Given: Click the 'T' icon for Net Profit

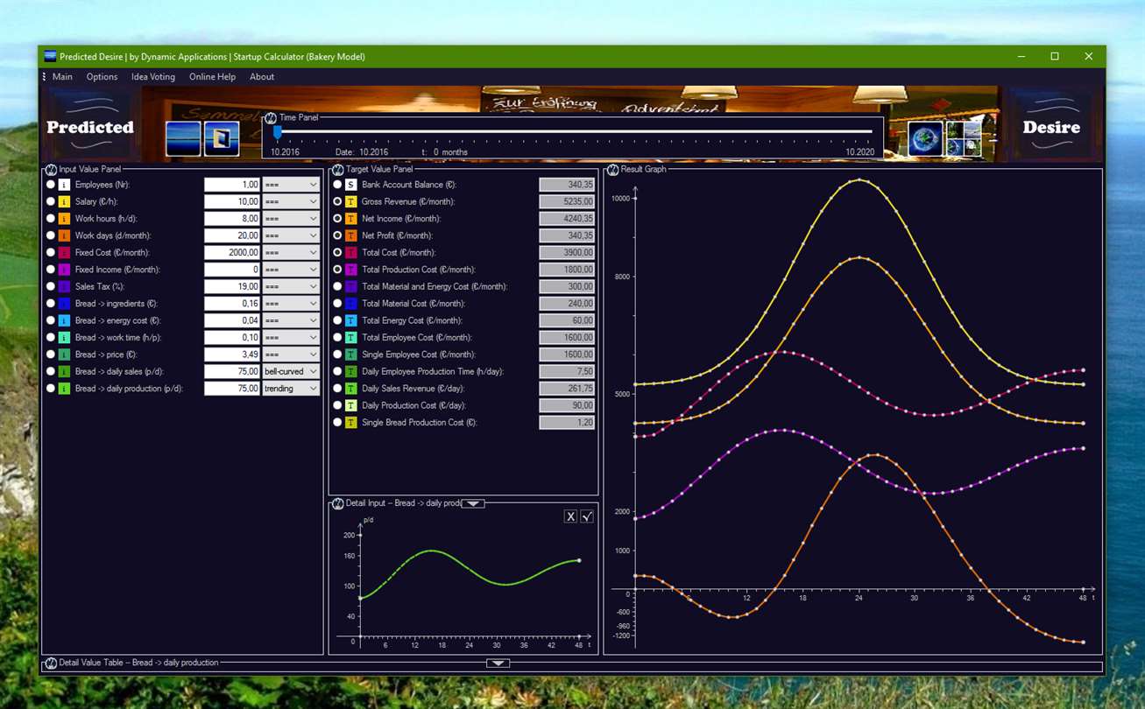Looking at the screenshot, I should [350, 235].
